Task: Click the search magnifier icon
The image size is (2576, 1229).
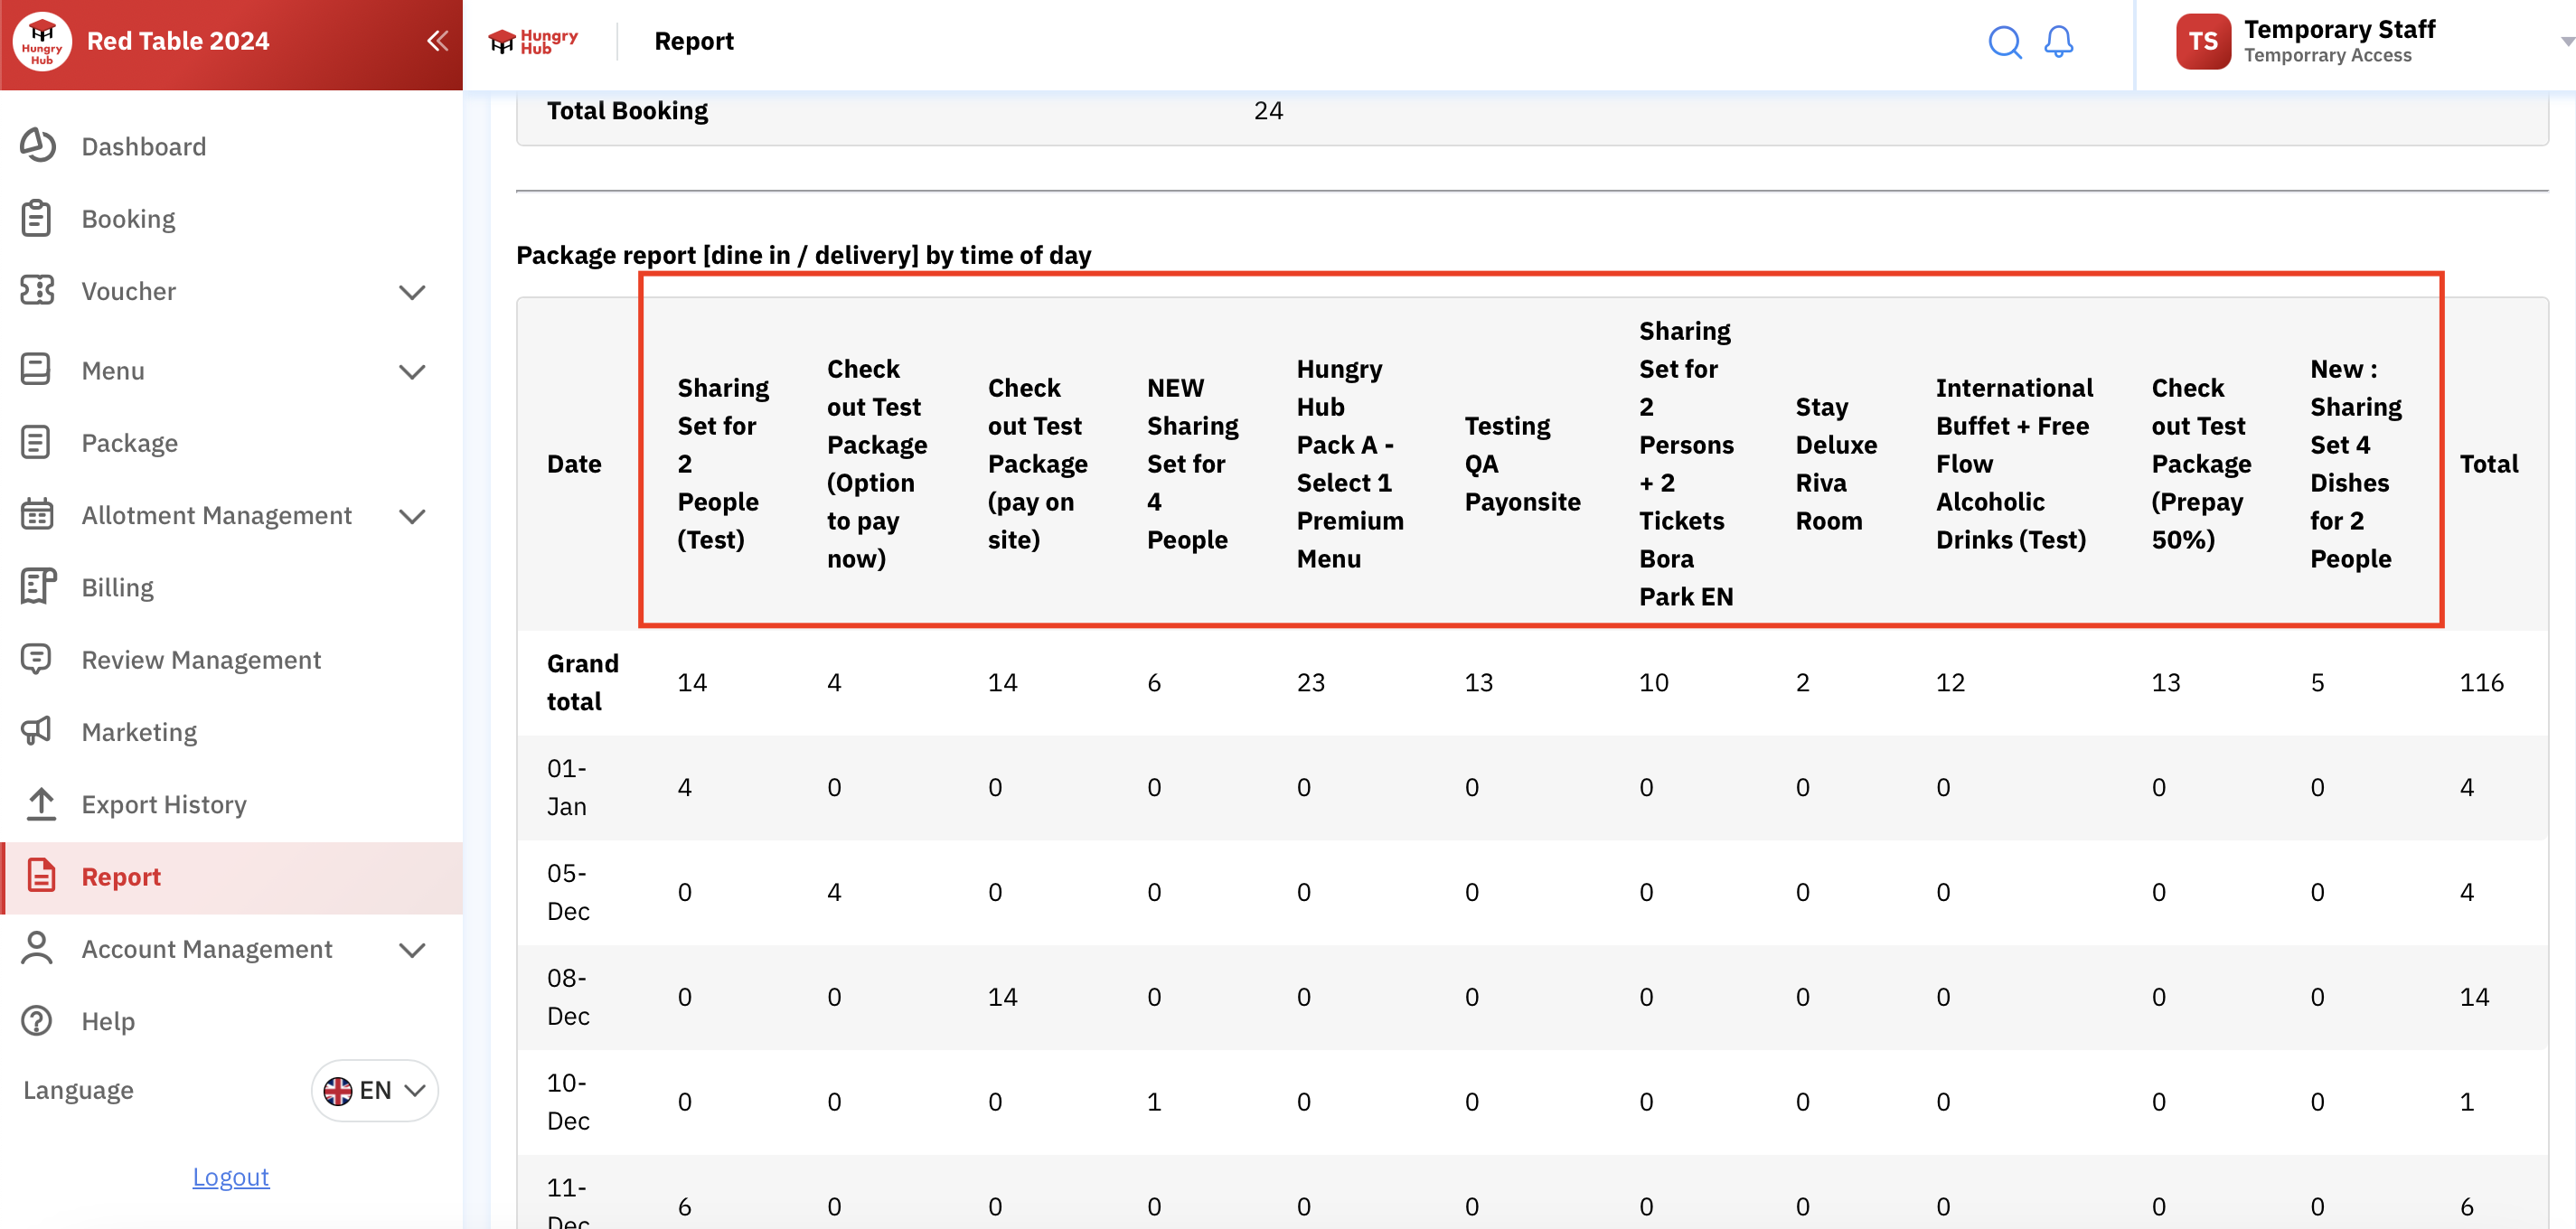Action: tap(2004, 42)
